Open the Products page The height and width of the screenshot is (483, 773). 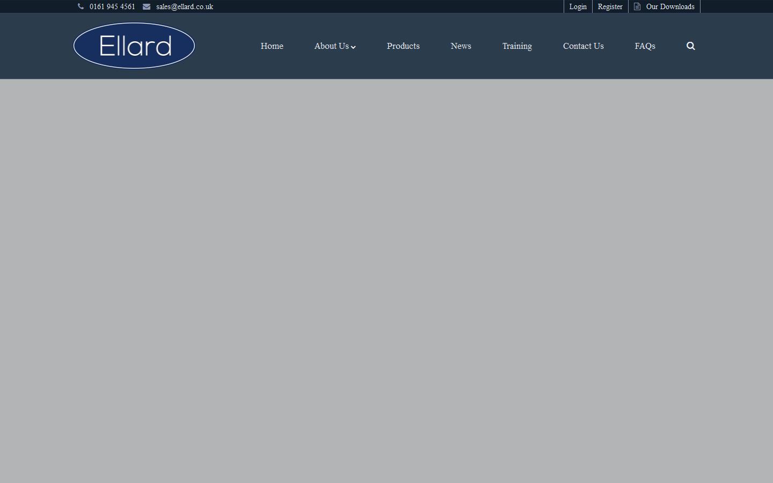click(x=403, y=46)
